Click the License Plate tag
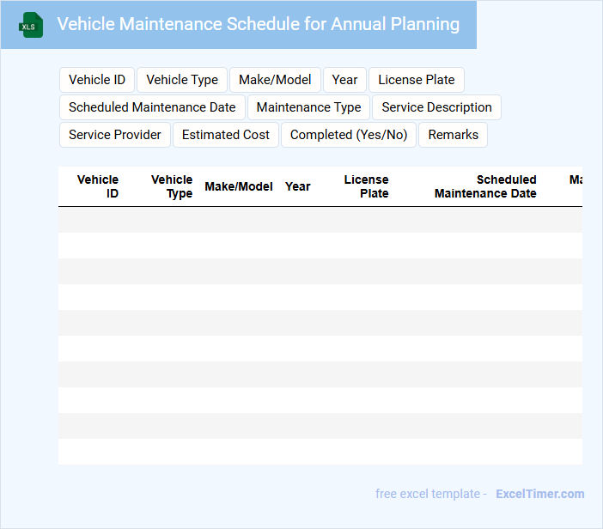Viewport: 603px width, 529px height. point(417,80)
